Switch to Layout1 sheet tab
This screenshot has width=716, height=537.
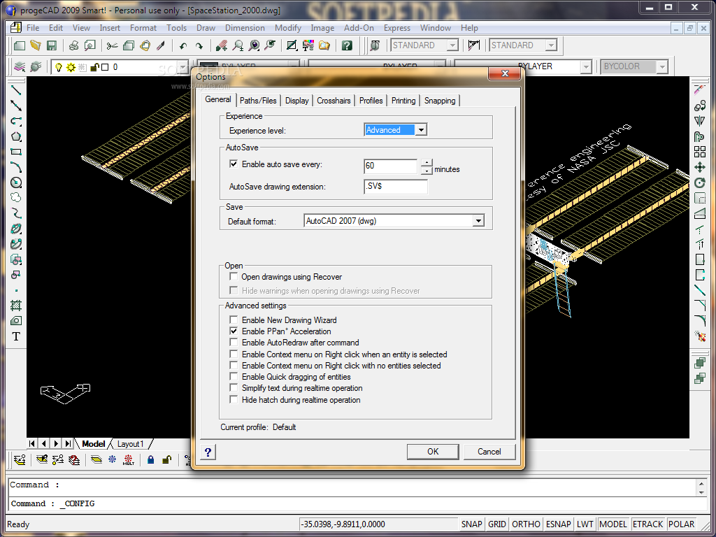pos(131,444)
